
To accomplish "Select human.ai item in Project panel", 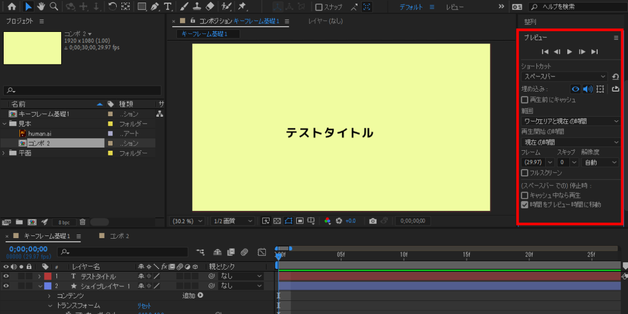I will (x=40, y=133).
